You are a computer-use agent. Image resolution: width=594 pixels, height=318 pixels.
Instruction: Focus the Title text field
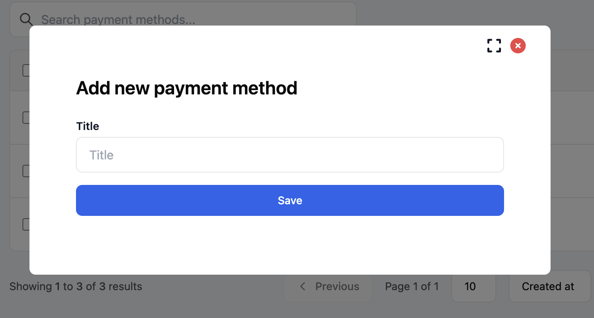pyautogui.click(x=290, y=155)
